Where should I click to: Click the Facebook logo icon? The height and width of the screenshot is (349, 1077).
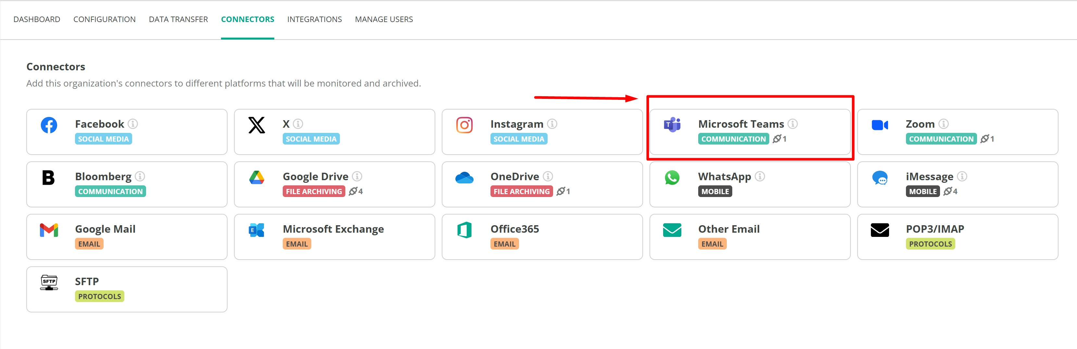point(49,125)
